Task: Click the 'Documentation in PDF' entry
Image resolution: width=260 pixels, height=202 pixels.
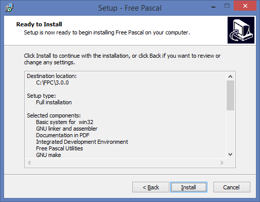Action: click(x=63, y=135)
